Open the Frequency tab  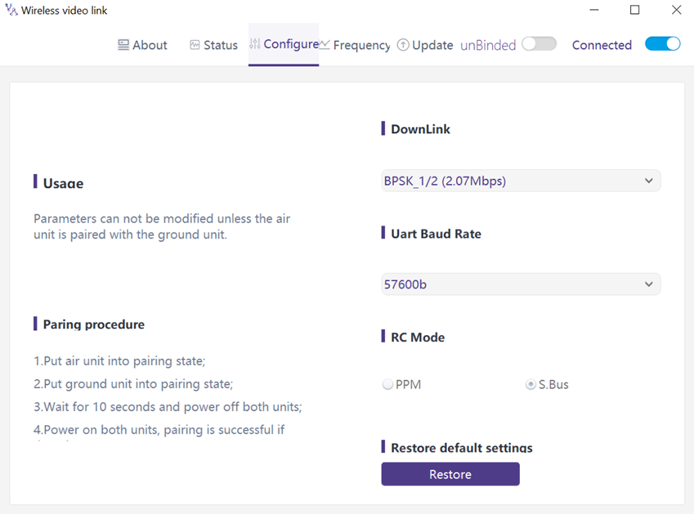point(362,45)
